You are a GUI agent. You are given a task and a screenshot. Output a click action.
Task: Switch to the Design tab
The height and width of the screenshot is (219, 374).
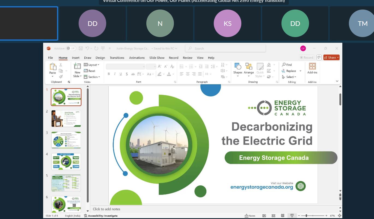[100, 58]
